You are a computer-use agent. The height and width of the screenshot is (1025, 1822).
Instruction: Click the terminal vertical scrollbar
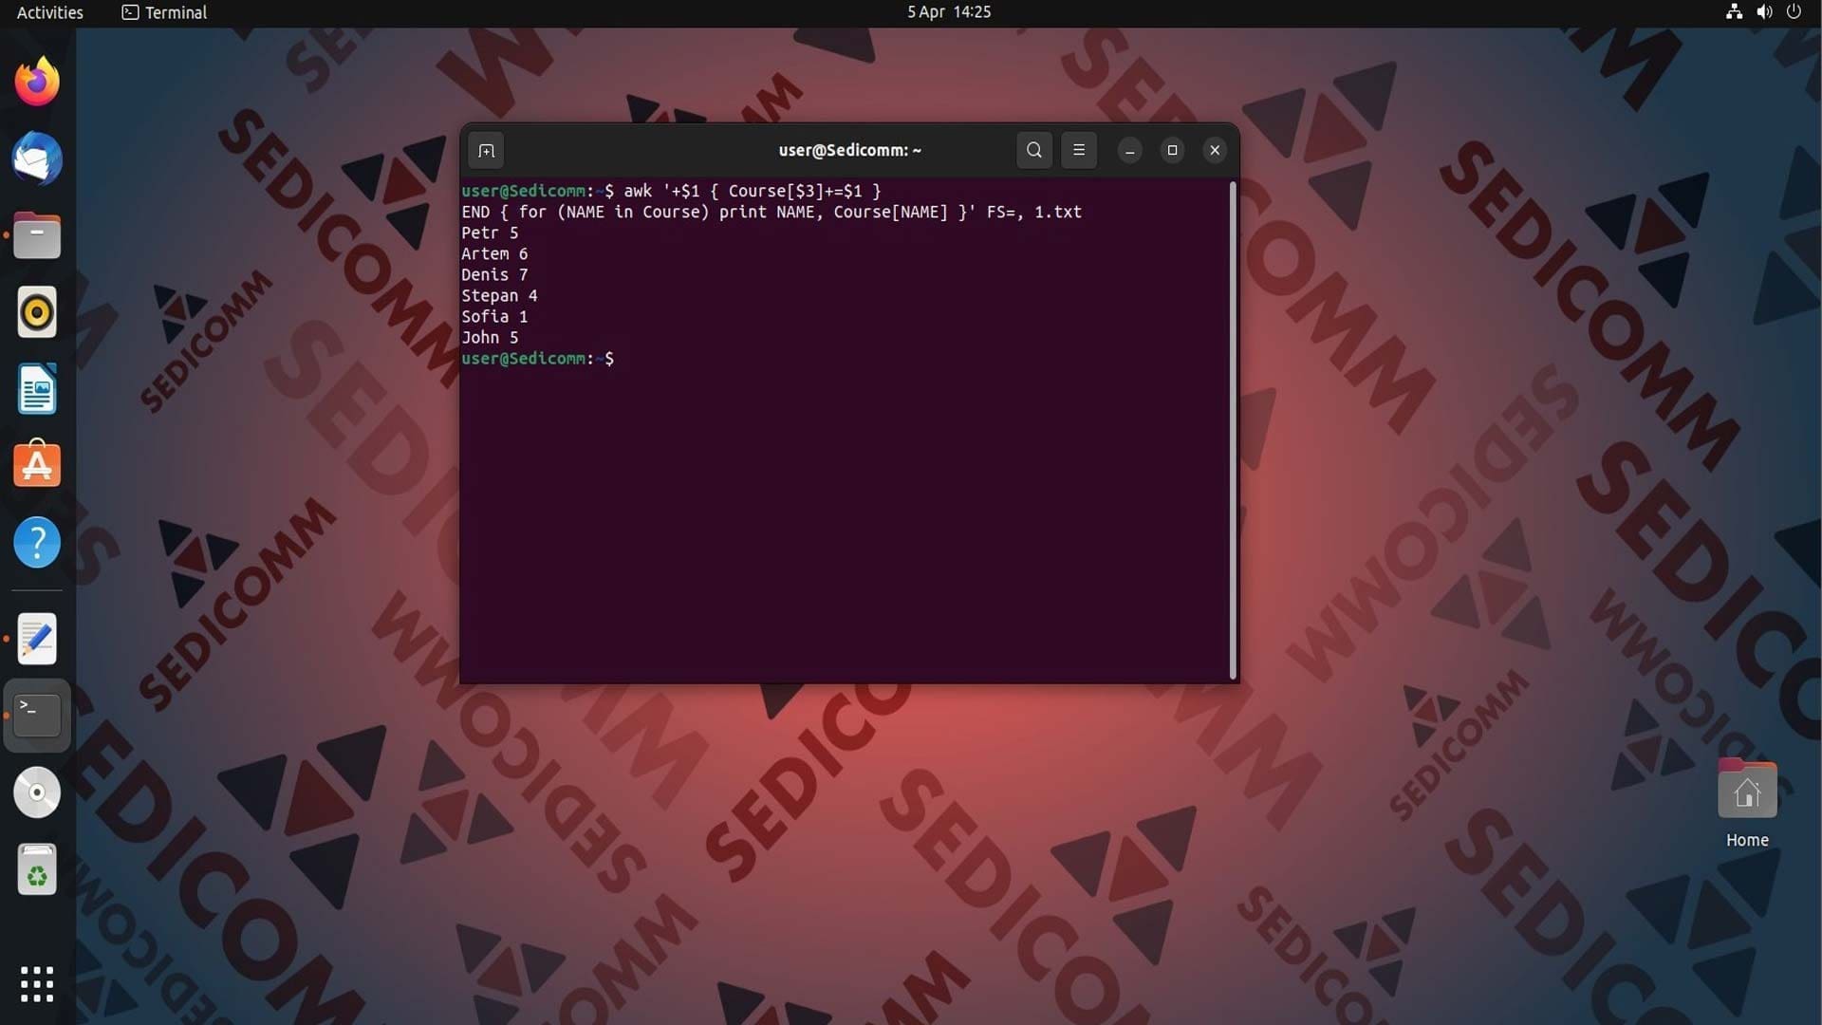[1233, 429]
